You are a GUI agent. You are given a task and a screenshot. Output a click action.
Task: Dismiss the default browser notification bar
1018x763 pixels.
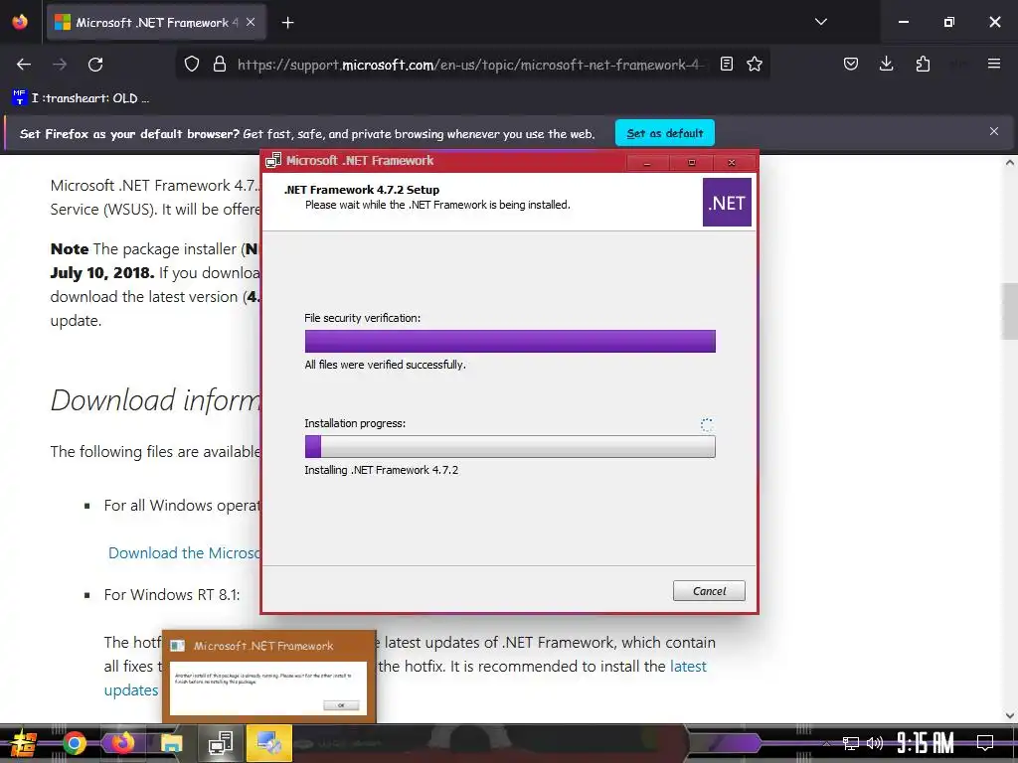click(x=994, y=132)
